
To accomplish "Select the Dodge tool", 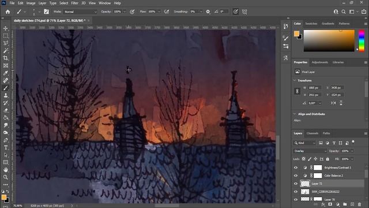I will point(6,133).
